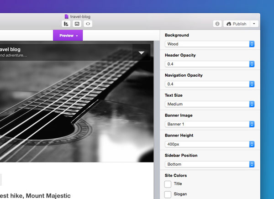Click the 'Banner Image' label
Viewport: 274px width, 199px height.
[179, 115]
